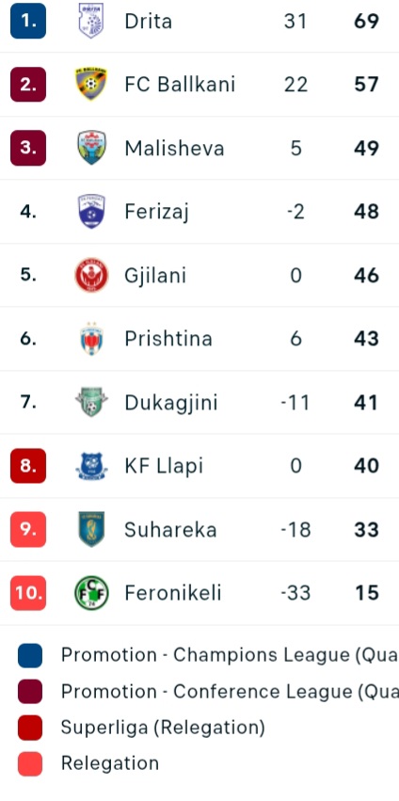The height and width of the screenshot is (801, 399).
Task: Select the blue Champions League legend swatch
Action: (x=30, y=655)
